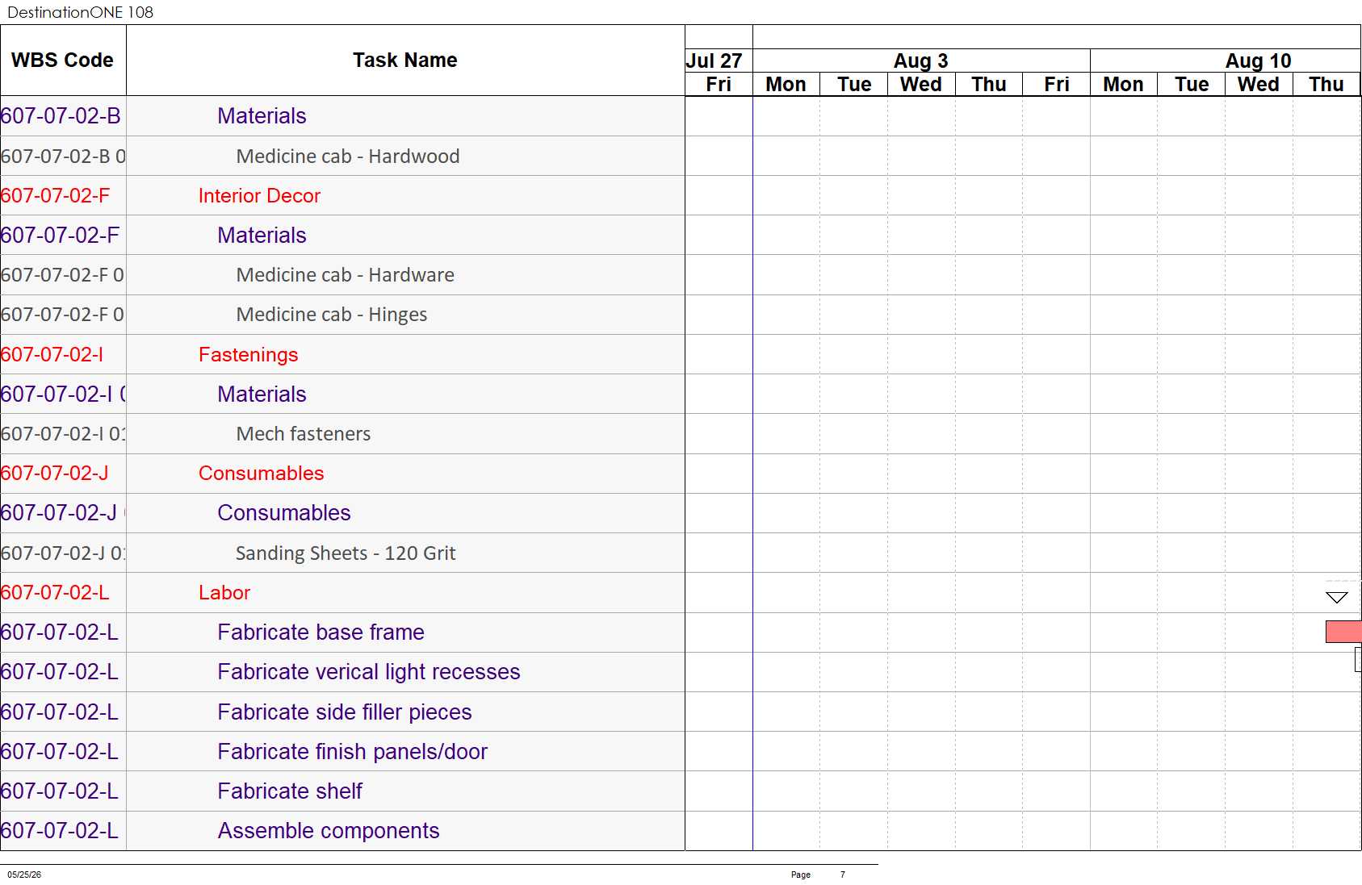Click the red WBS code 607-07-02-F
This screenshot has height=885, width=1362.
pyautogui.click(x=55, y=195)
